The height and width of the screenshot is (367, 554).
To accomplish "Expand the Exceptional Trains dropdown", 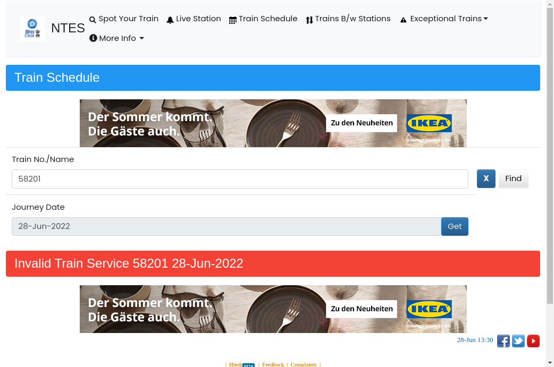I will 444,19.
